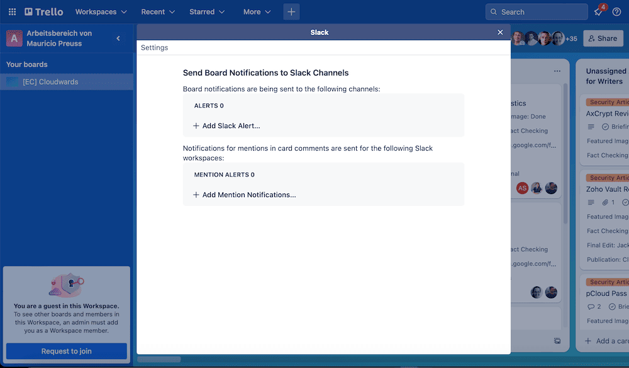The image size is (629, 368).
Task: Click the Send Board Notifications to Slack Channels heading
Action: click(x=265, y=73)
